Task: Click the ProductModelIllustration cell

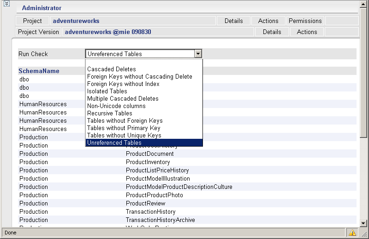Action: click(158, 178)
